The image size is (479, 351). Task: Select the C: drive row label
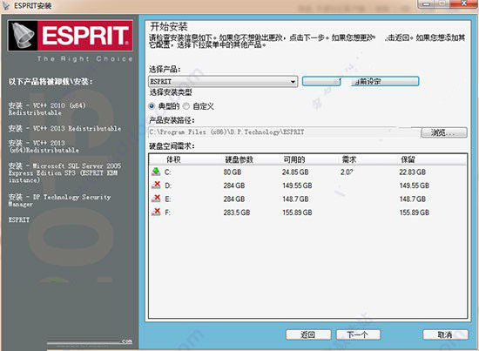[168, 172]
